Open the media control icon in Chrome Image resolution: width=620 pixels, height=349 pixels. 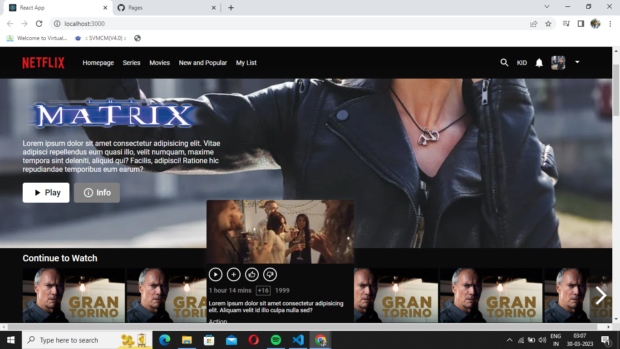point(566,24)
